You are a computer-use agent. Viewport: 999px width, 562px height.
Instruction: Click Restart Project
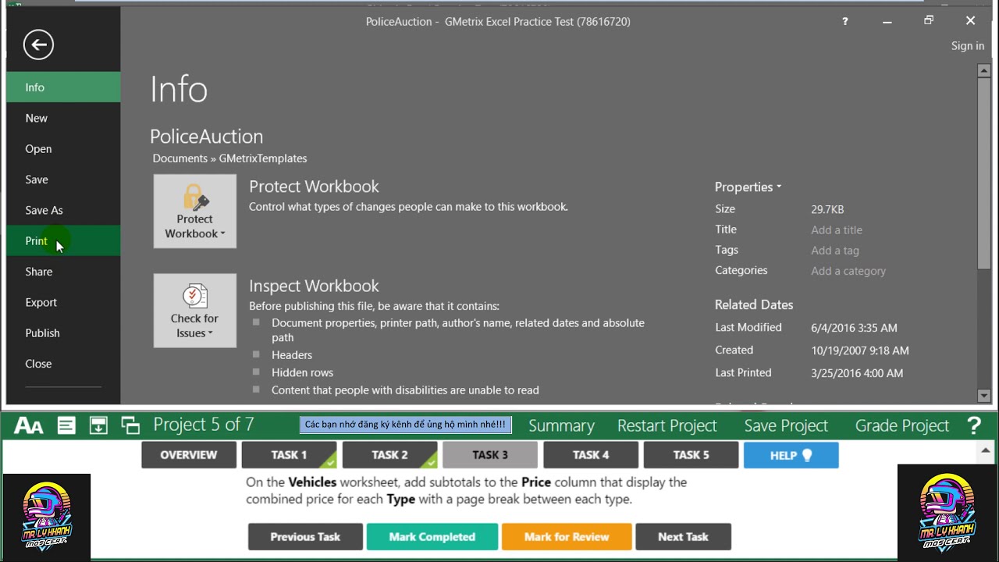667,425
